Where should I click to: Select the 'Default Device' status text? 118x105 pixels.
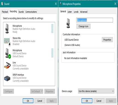pyautogui.click(x=18, y=56)
